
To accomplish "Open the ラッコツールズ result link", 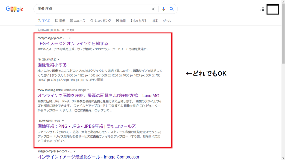I will point(87,126).
